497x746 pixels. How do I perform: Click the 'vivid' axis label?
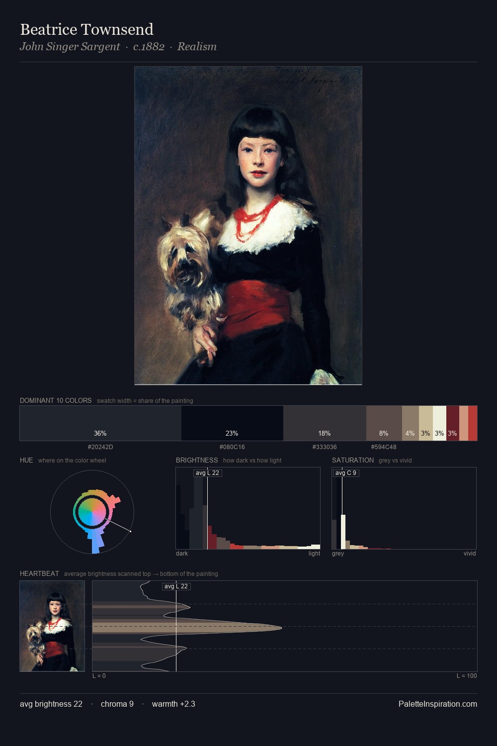click(470, 554)
